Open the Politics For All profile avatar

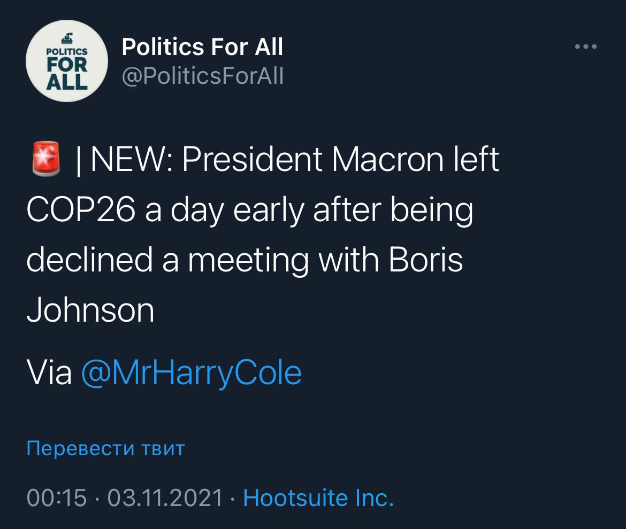click(67, 61)
